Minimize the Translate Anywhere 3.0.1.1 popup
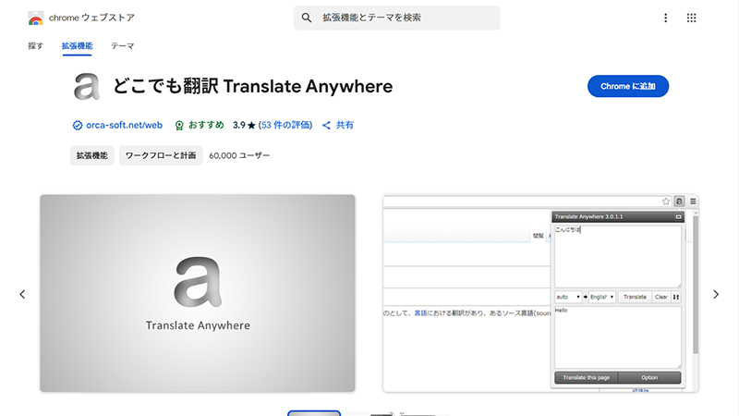Viewport: 739px width, 416px height. coord(679,217)
